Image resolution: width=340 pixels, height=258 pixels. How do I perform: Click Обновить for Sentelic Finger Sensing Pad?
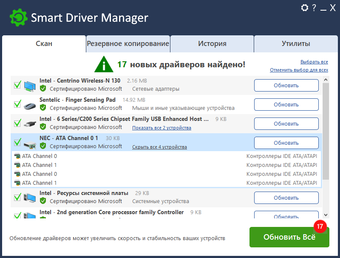point(286,104)
